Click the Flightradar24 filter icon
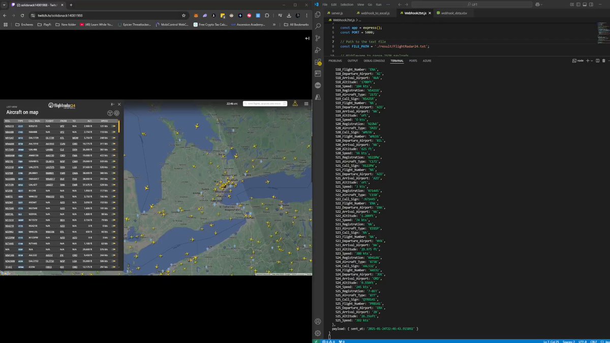 pos(110,113)
